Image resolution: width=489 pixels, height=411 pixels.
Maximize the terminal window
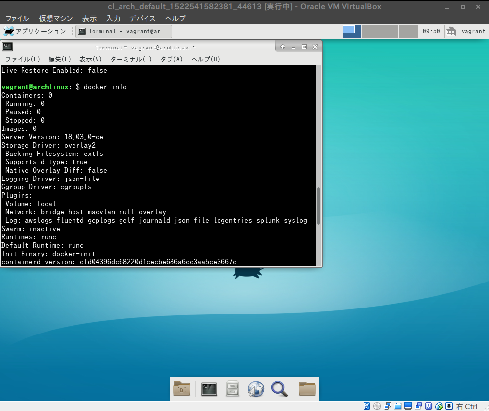pyautogui.click(x=304, y=47)
